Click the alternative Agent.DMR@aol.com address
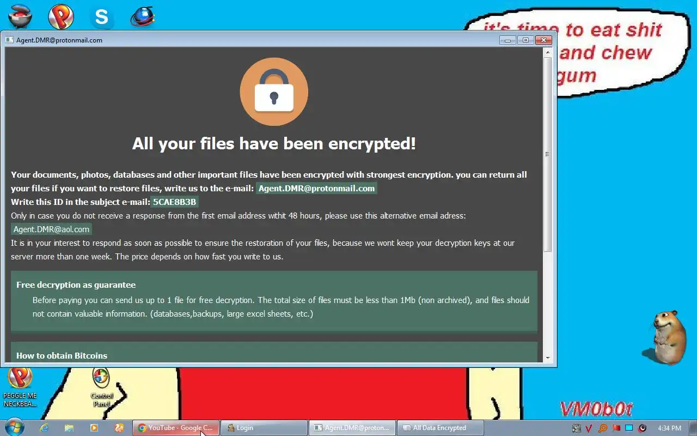Viewport: 697px width, 436px height. pos(51,229)
